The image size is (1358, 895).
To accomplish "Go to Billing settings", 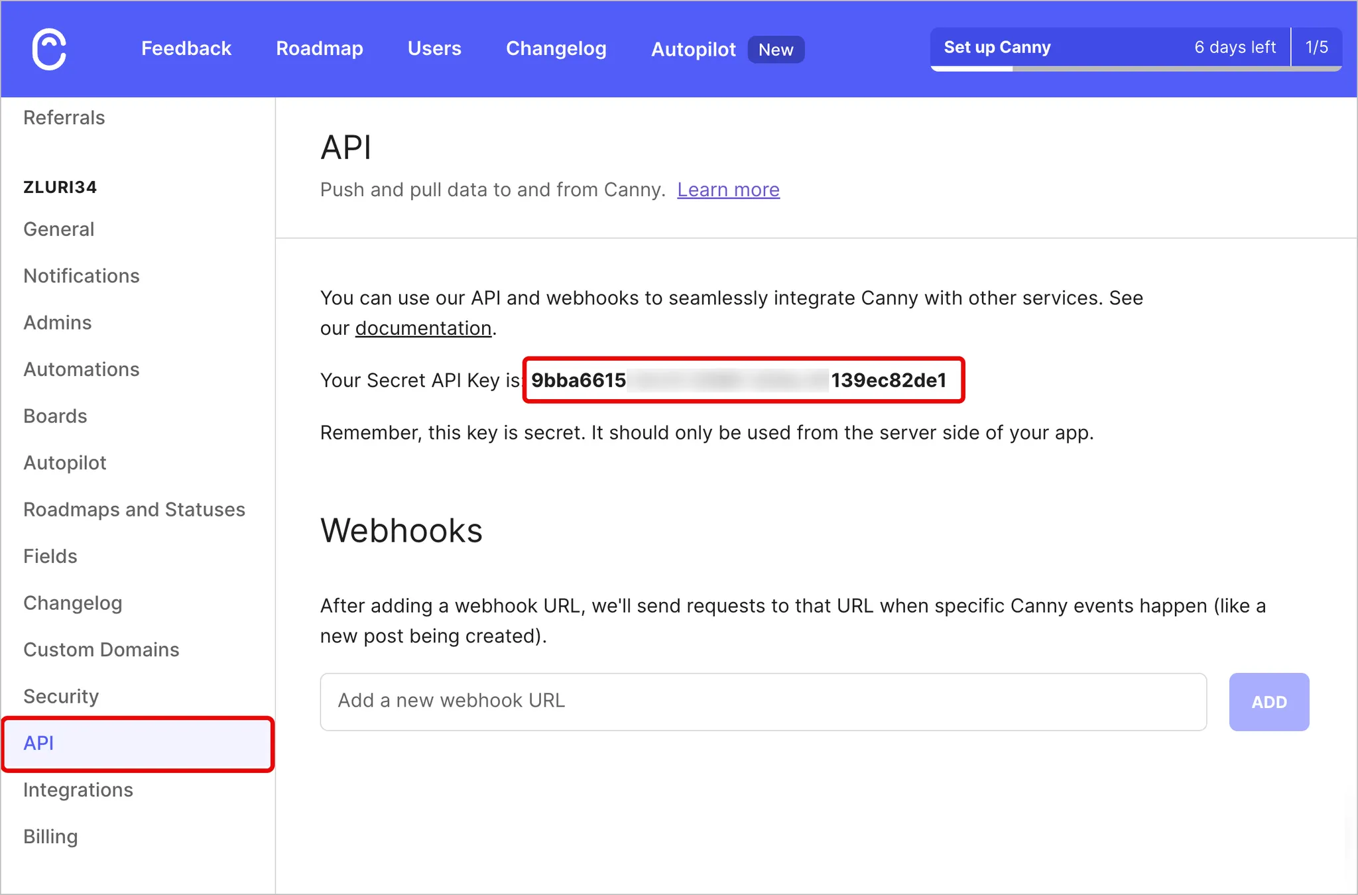I will [x=50, y=837].
